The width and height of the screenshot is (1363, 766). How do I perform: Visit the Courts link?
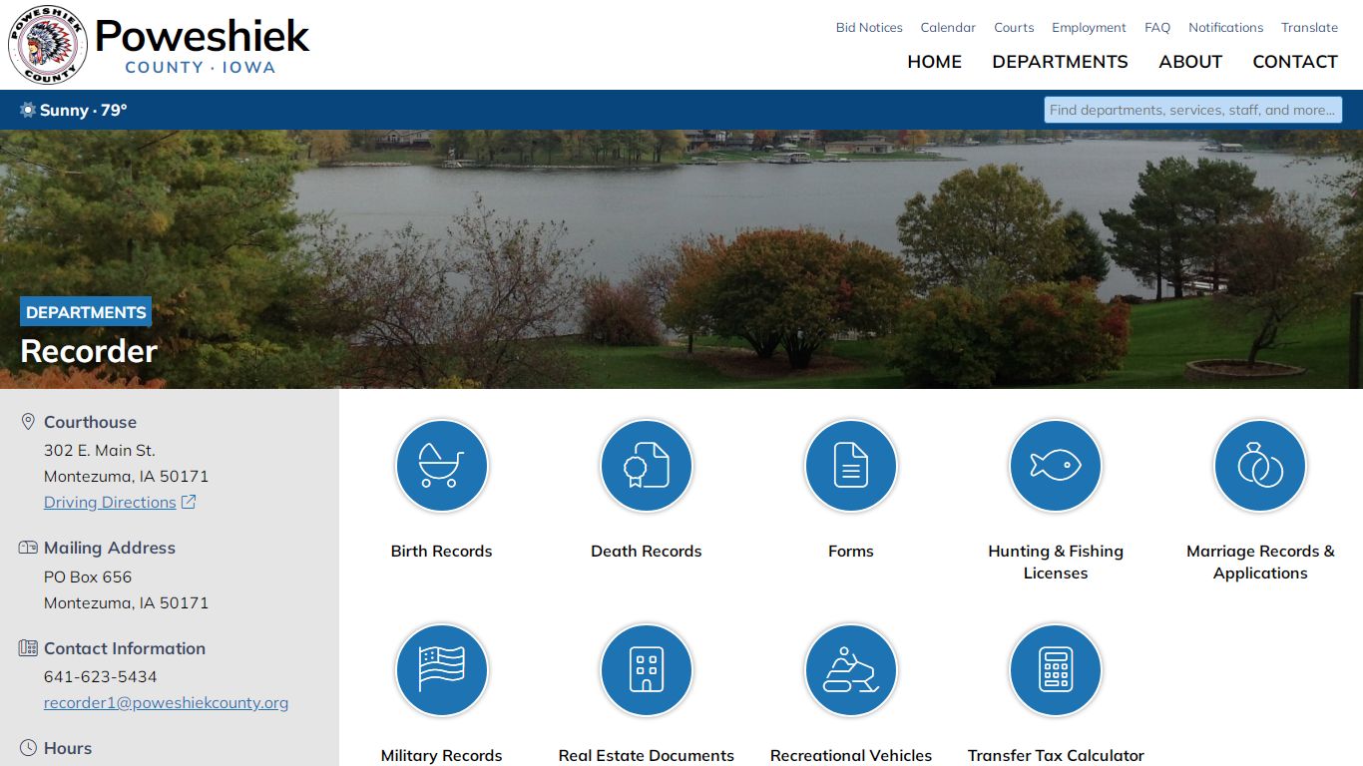(1014, 28)
